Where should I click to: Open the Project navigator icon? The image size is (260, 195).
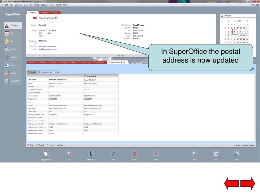click(x=7, y=49)
